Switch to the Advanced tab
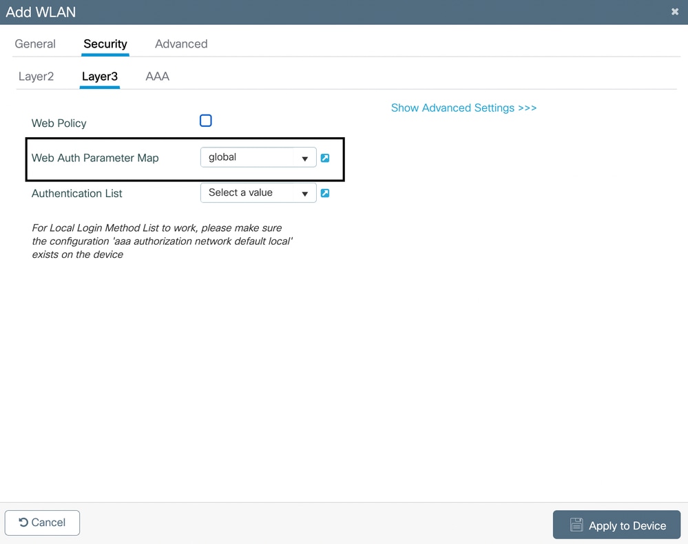This screenshot has width=688, height=544. pyautogui.click(x=181, y=43)
